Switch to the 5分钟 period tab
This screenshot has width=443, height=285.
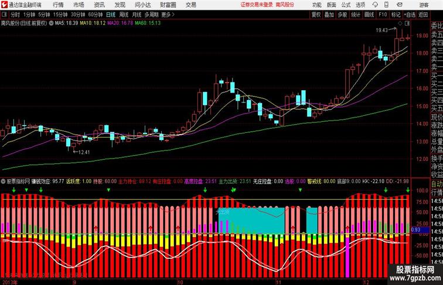[44, 15]
